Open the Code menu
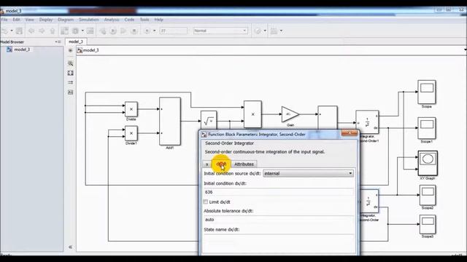This screenshot has height=262, width=467. (129, 20)
